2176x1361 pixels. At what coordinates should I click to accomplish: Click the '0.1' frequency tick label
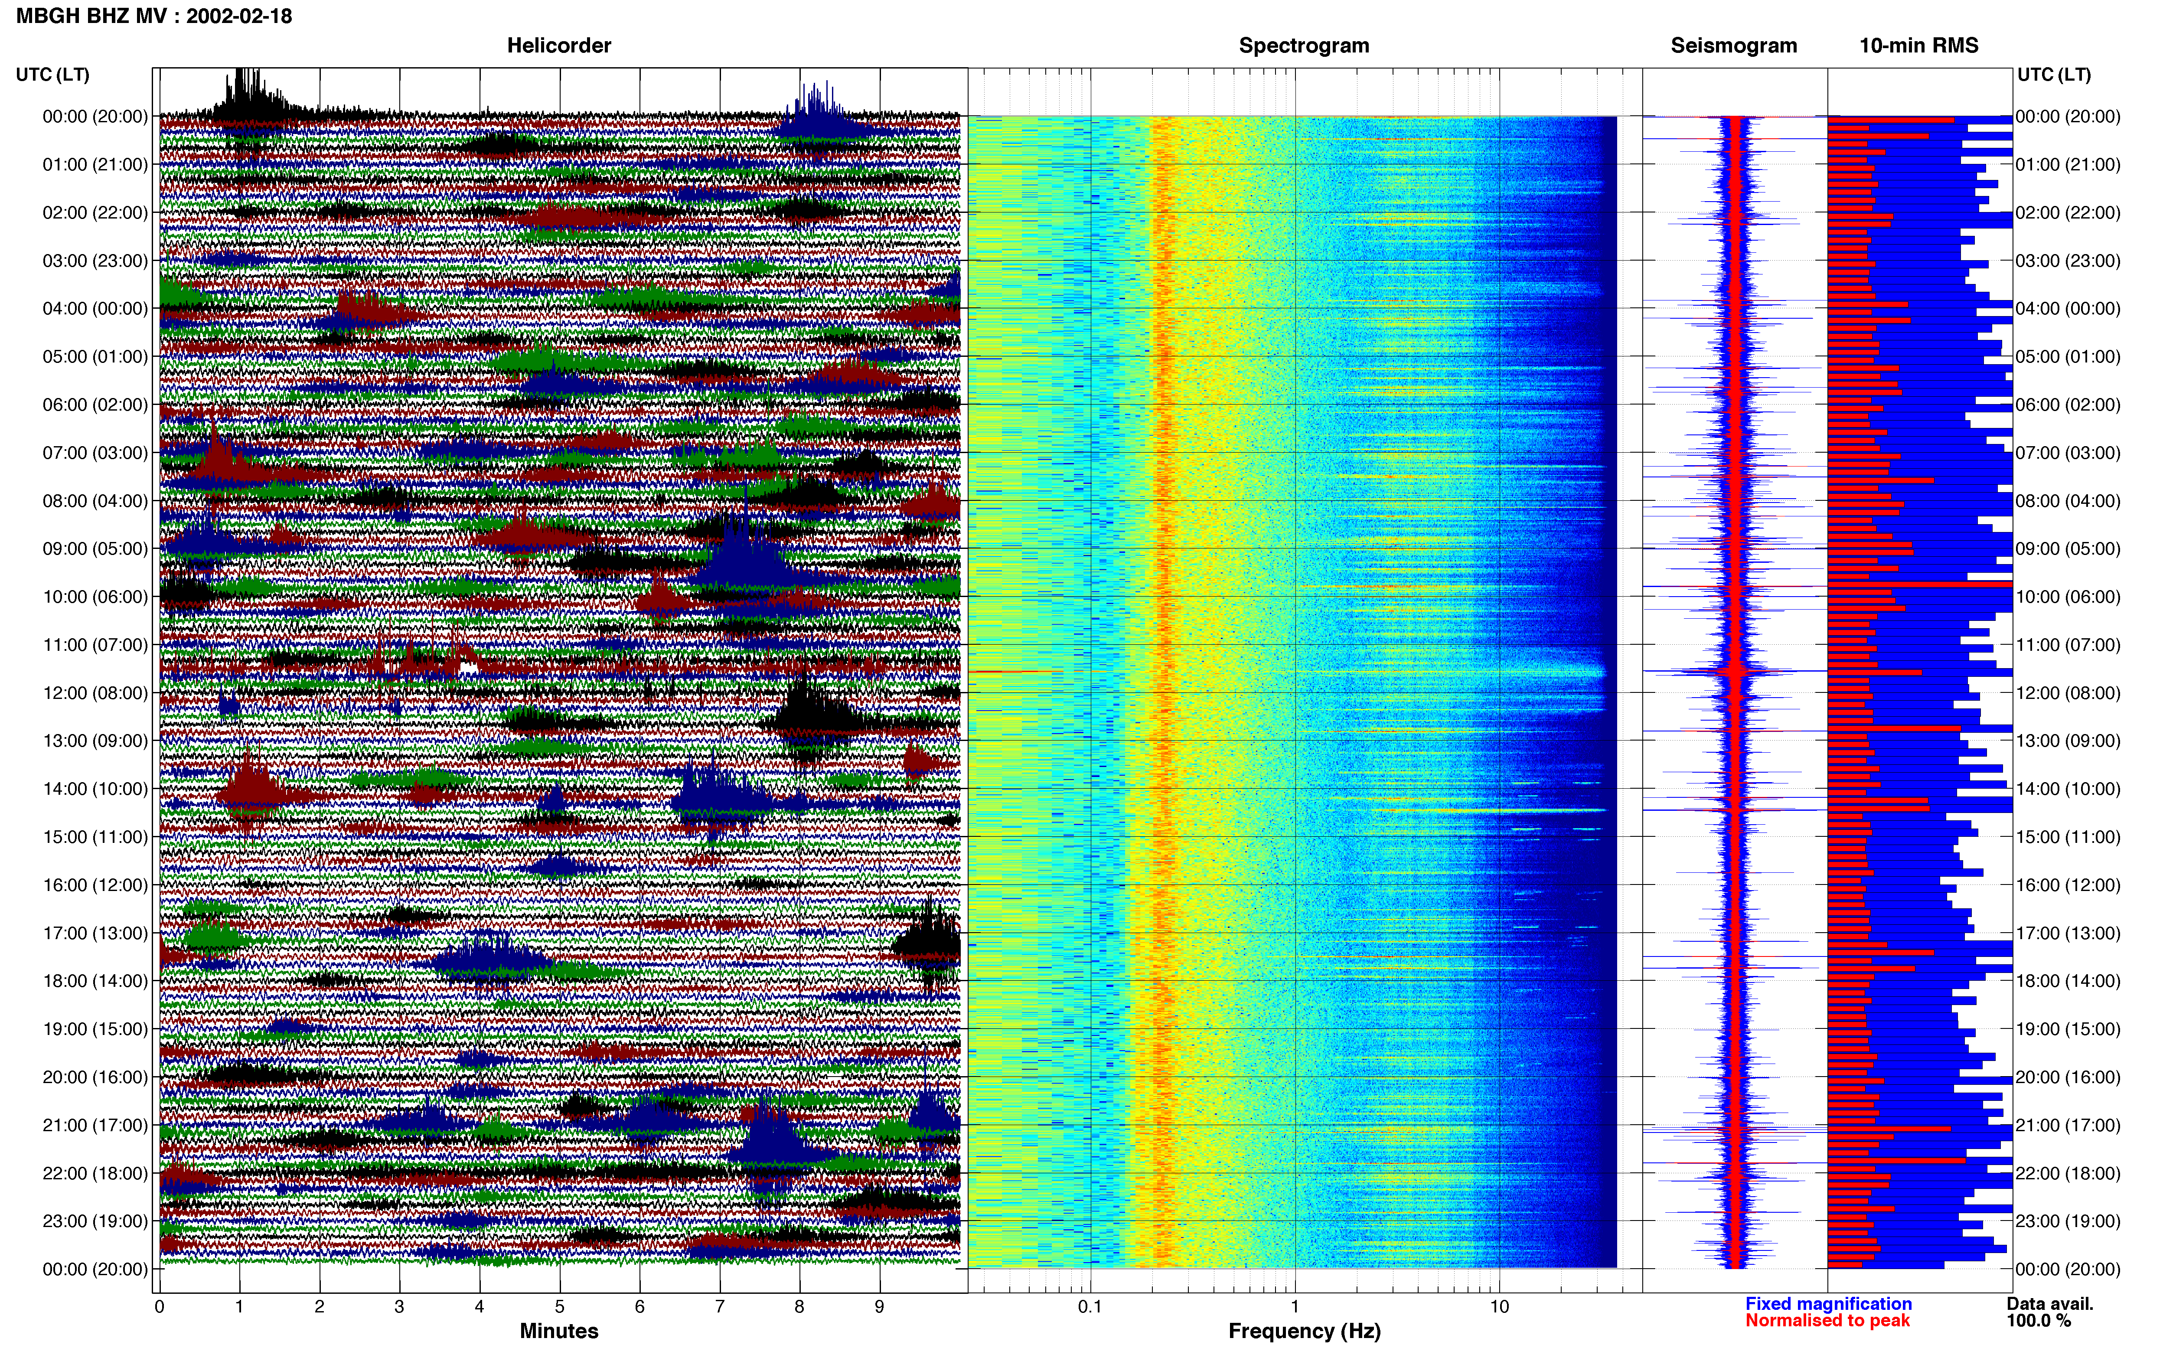(1090, 1306)
